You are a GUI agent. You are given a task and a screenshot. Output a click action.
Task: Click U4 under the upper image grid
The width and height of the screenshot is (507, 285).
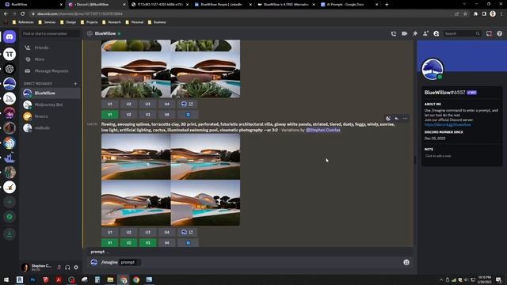pyautogui.click(x=167, y=104)
